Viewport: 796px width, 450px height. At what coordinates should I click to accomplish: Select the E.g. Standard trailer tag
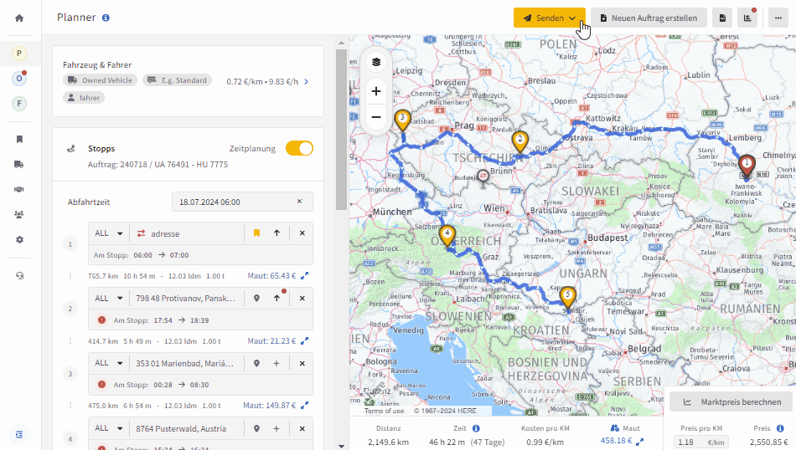click(x=177, y=80)
